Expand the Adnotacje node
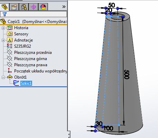The height and width of the screenshot is (138, 158). [3, 40]
